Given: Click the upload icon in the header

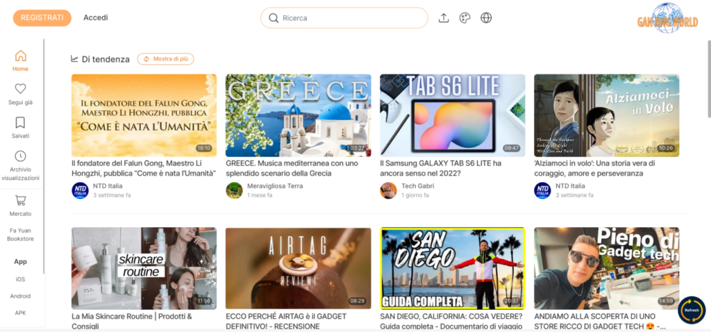Looking at the screenshot, I should (444, 18).
